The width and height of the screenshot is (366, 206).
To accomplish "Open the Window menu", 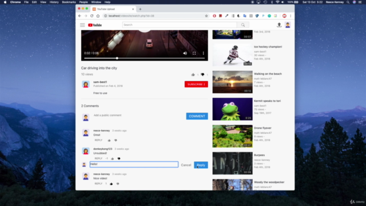I will click(96, 2).
